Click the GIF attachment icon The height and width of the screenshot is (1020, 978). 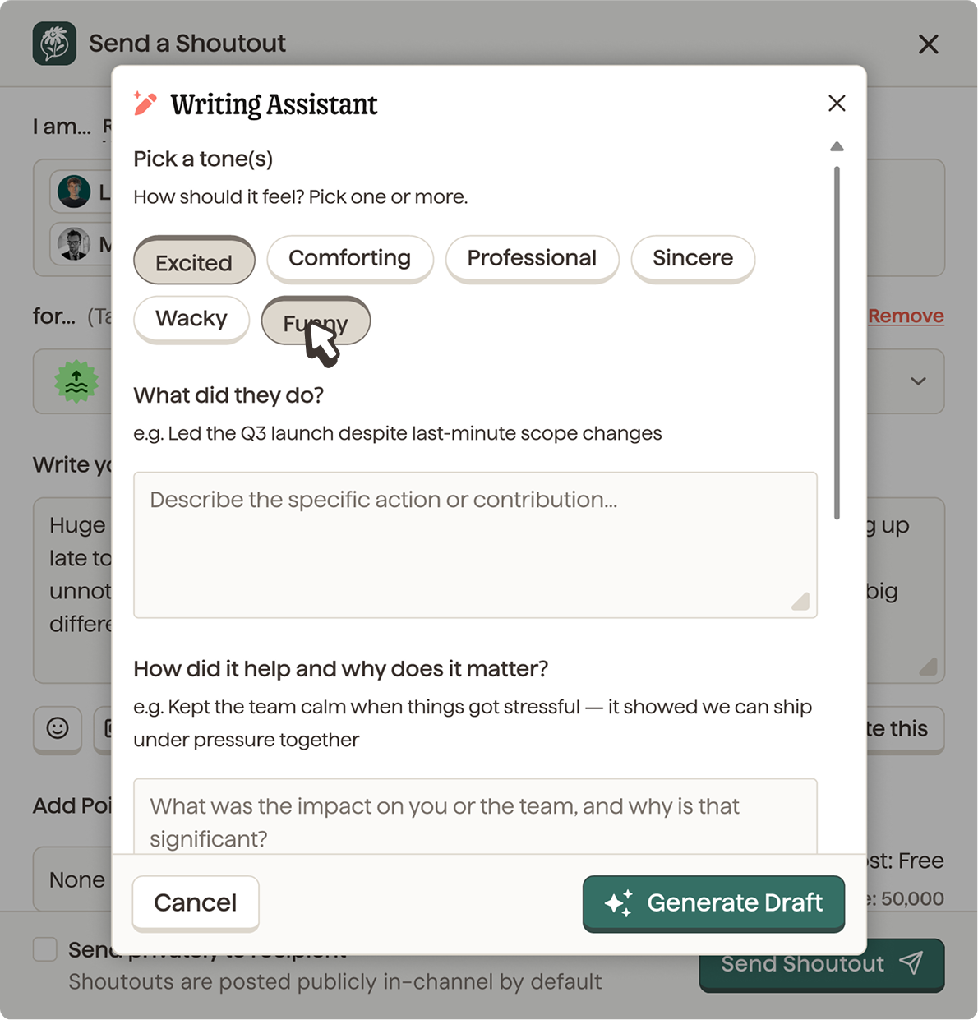[108, 730]
